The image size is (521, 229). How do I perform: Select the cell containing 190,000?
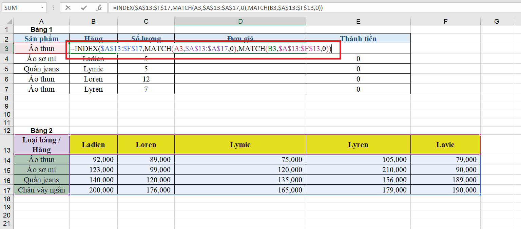coord(445,190)
